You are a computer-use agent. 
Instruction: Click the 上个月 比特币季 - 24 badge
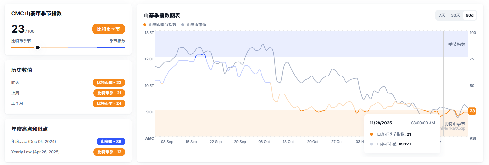point(109,103)
